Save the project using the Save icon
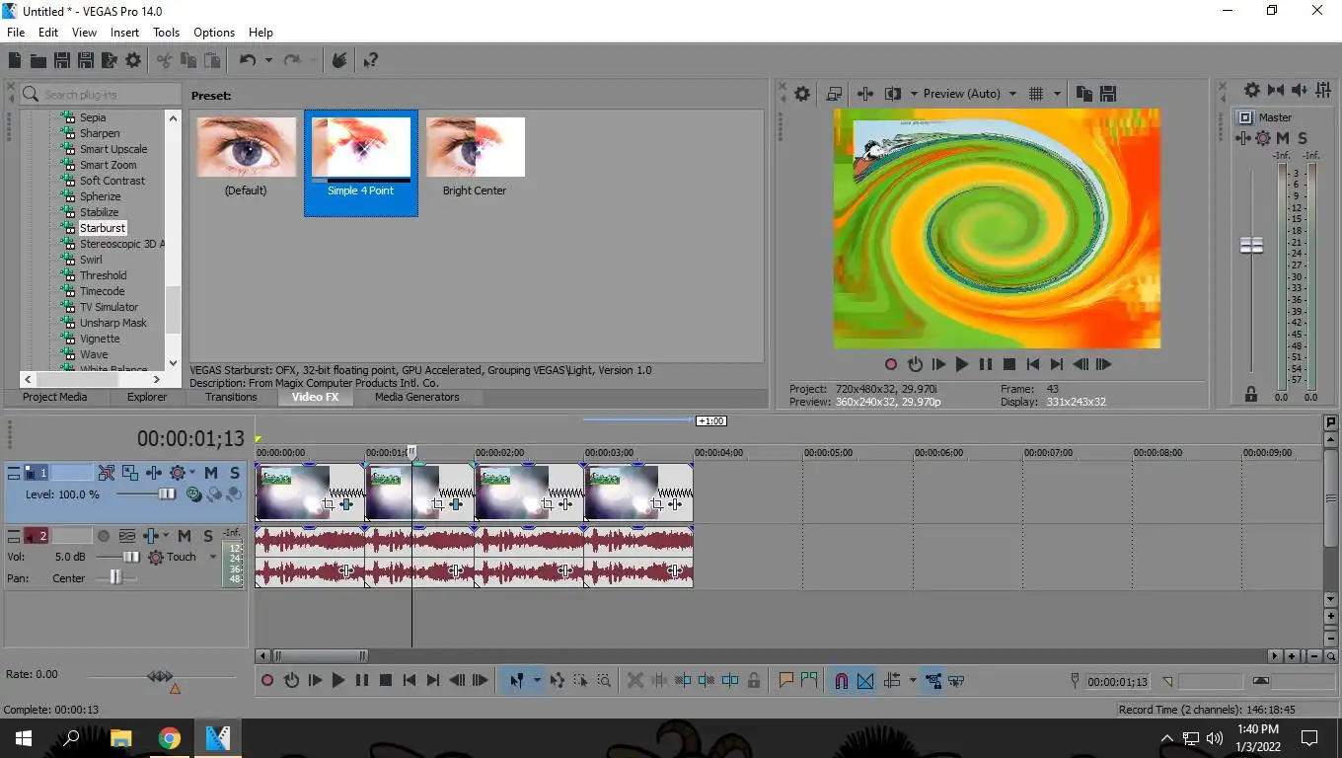Screen dimensions: 1342x758 pyautogui.click(x=62, y=61)
